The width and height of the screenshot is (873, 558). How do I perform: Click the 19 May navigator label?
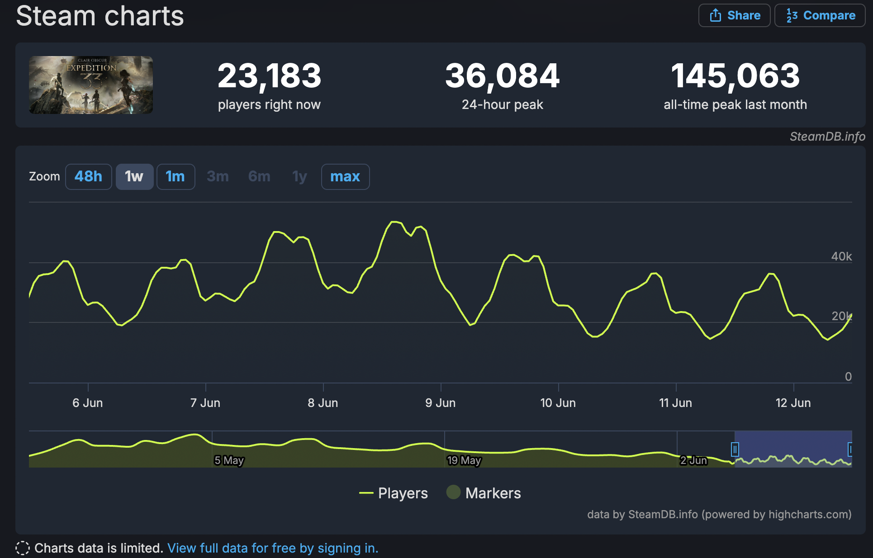(464, 460)
